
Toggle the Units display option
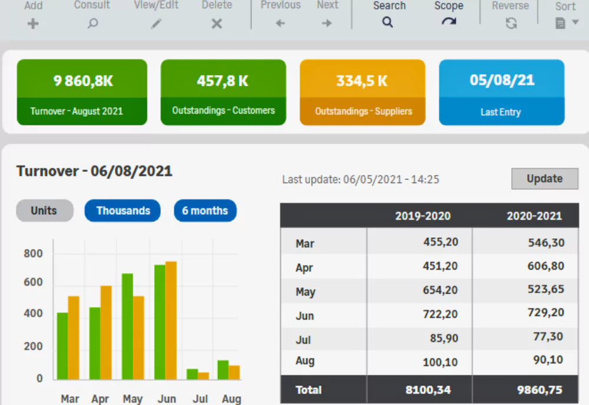(44, 211)
